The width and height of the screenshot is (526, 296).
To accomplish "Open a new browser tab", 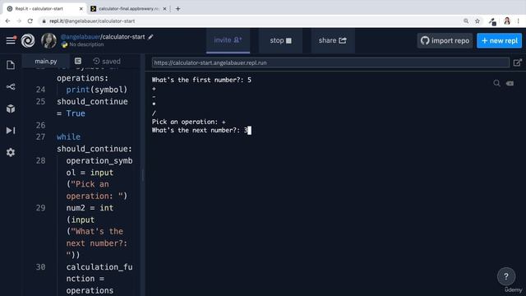I will (178, 9).
